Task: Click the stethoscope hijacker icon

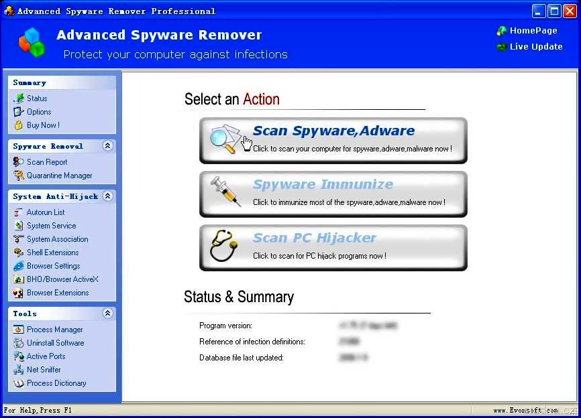Action: pos(223,246)
